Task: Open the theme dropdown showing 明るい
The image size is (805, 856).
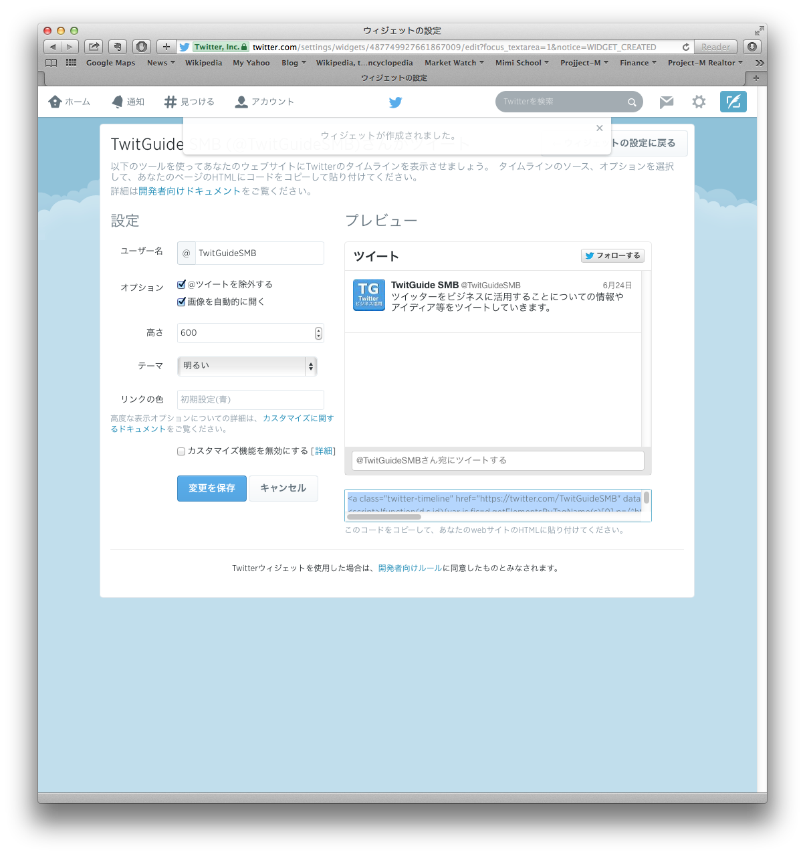Action: (247, 366)
